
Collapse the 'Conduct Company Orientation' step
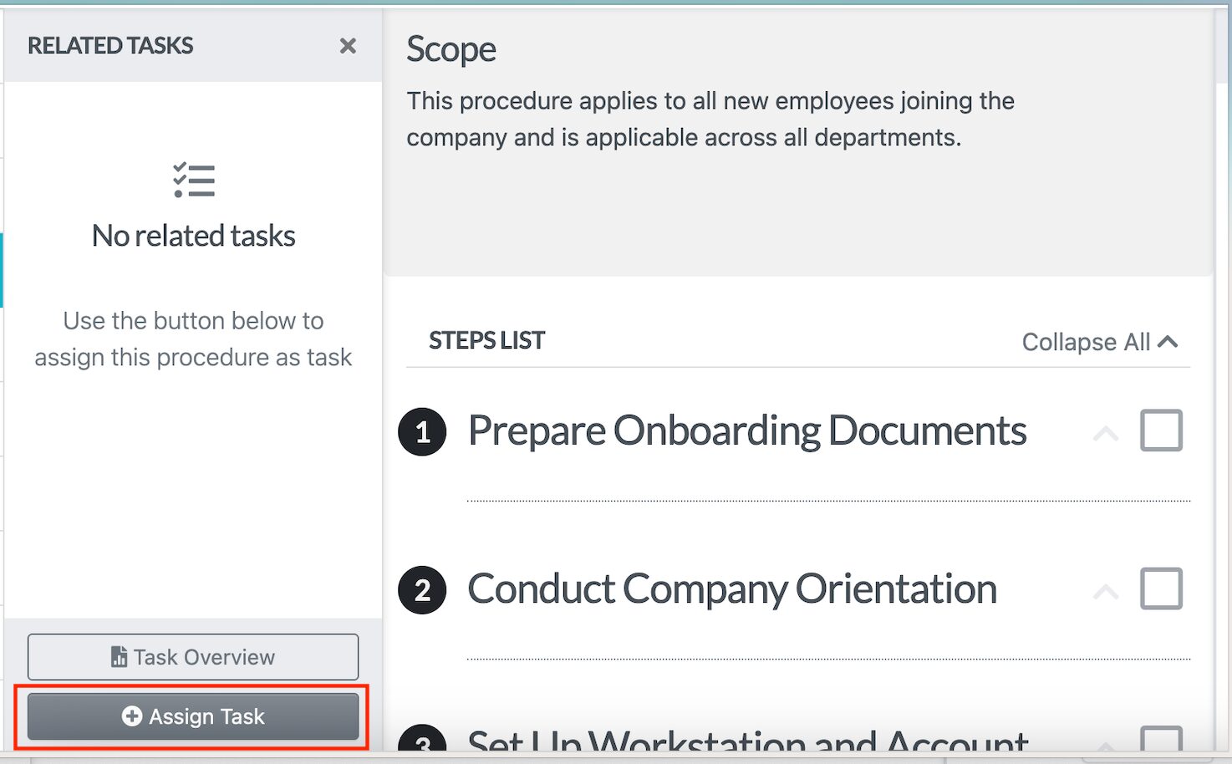click(1106, 591)
